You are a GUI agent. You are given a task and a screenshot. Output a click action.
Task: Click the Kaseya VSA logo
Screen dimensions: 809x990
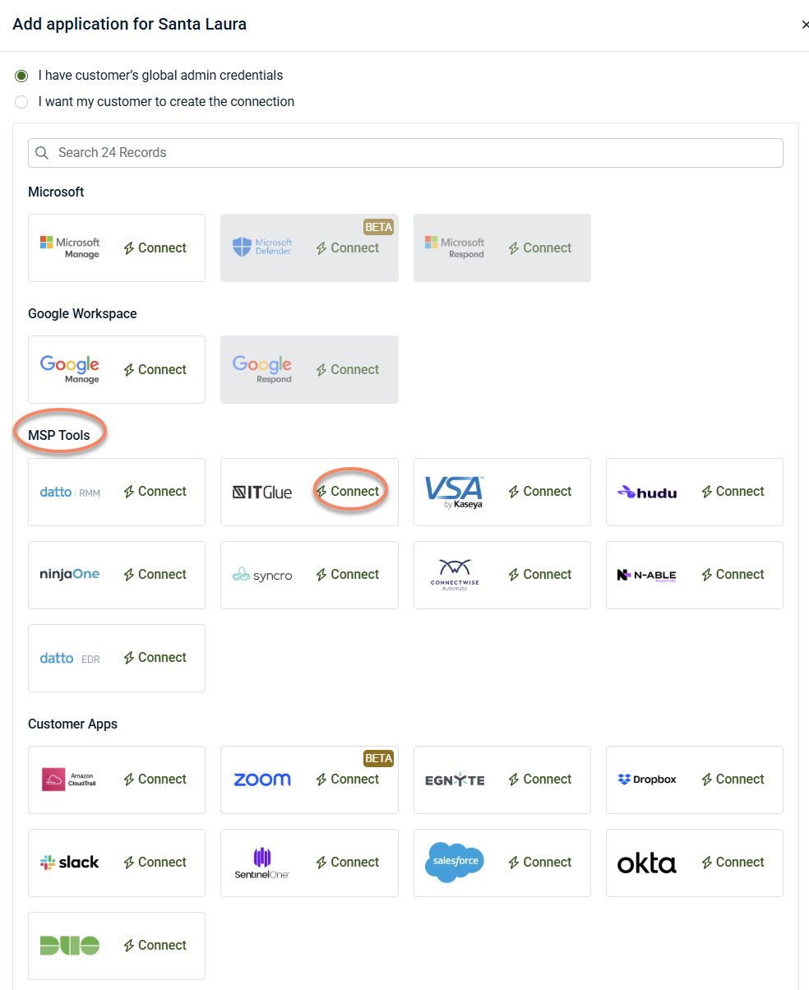click(x=454, y=492)
